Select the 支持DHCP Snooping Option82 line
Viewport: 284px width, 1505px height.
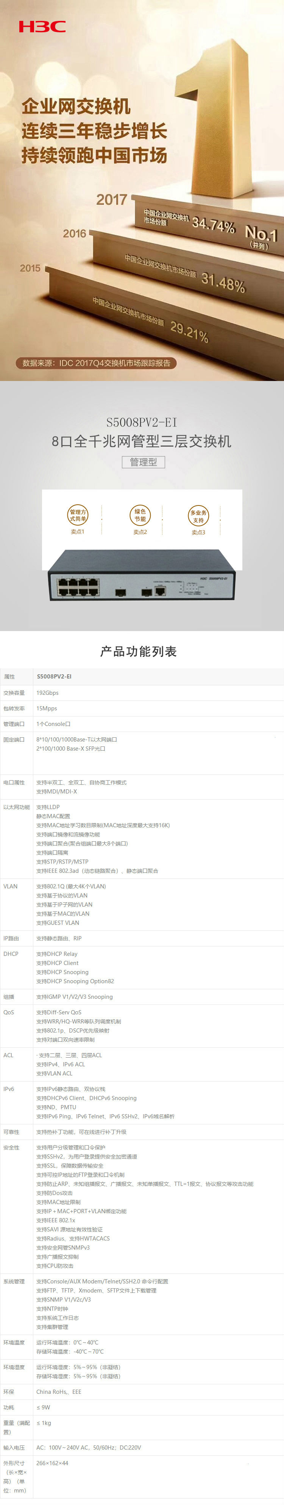click(75, 981)
